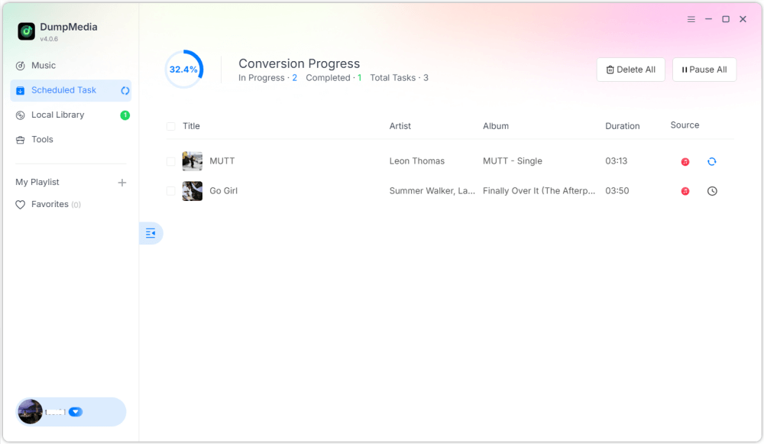Tick the select-all checkbox beside Title

(x=170, y=127)
